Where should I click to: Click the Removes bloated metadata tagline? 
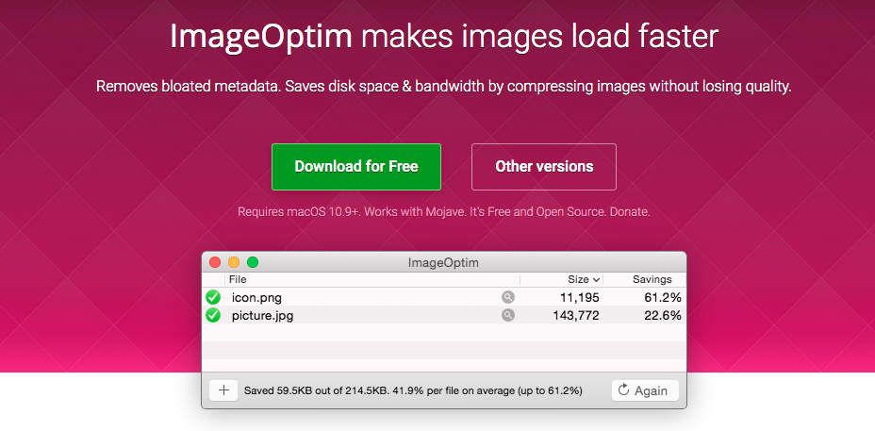pyautogui.click(x=444, y=87)
